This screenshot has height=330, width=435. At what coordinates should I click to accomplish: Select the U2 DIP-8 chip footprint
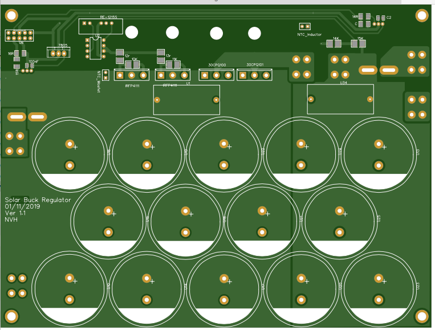pyautogui.click(x=95, y=48)
